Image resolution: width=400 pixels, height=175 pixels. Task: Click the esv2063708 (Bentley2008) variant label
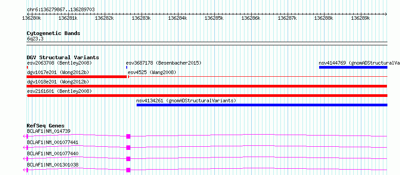(59, 63)
